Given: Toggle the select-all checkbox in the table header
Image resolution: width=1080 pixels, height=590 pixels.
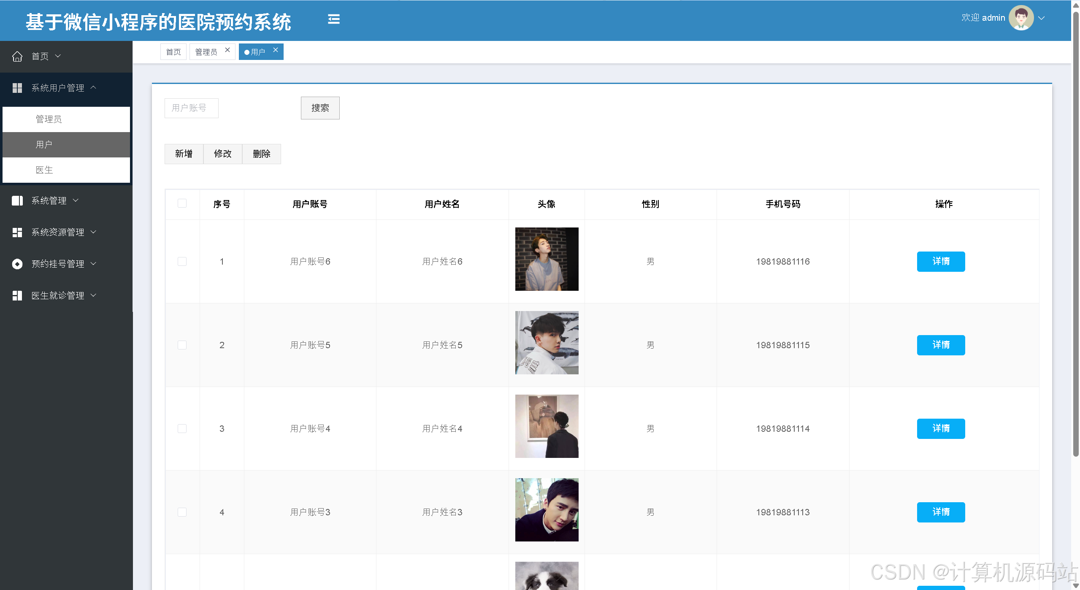Looking at the screenshot, I should pyautogui.click(x=182, y=203).
